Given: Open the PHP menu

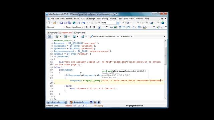Looking at the screenshot, I should [x=98, y=19].
